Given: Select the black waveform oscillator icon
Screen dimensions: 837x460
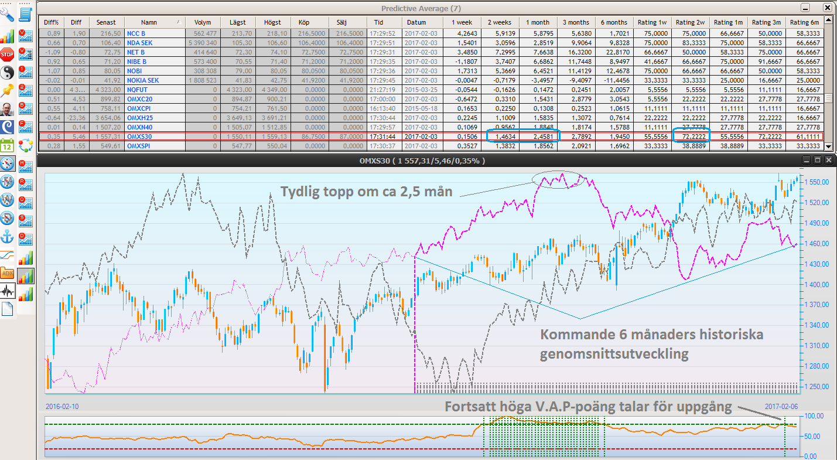Looking at the screenshot, I should pos(8,291).
